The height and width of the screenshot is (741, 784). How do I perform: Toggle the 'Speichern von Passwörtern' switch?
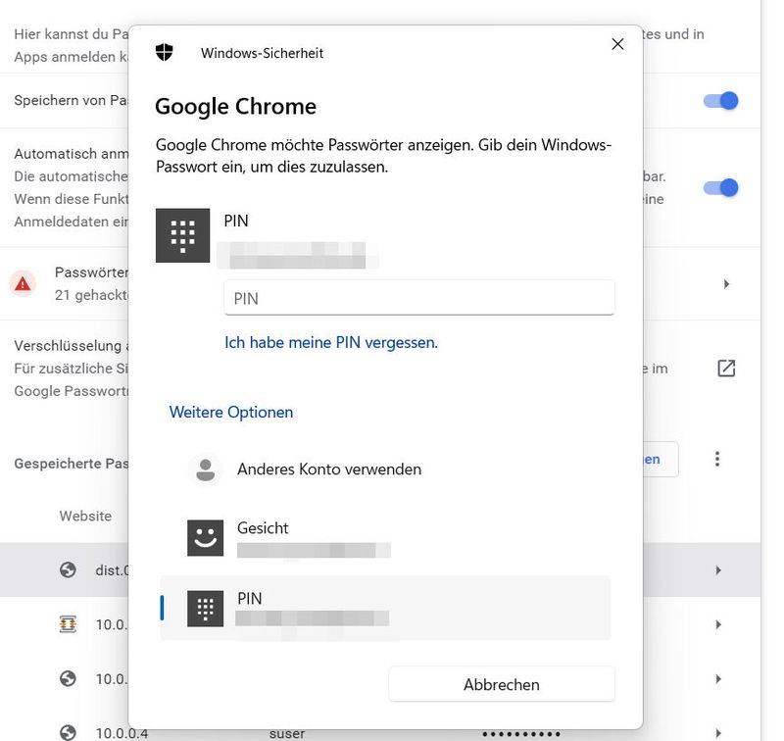point(720,101)
